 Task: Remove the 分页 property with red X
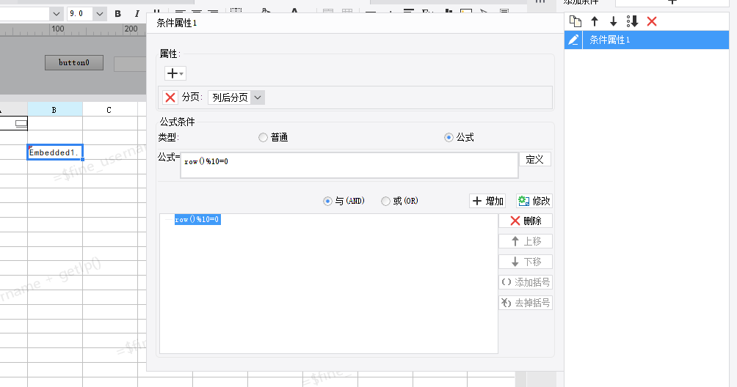(x=170, y=97)
